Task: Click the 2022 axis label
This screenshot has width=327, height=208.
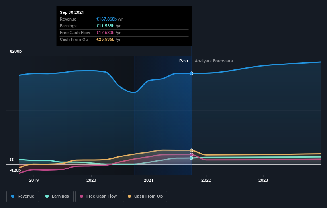Action: pyautogui.click(x=206, y=180)
